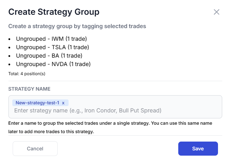Remove the New-strategy-test-1 tag
This screenshot has height=163, width=231.
63,103
